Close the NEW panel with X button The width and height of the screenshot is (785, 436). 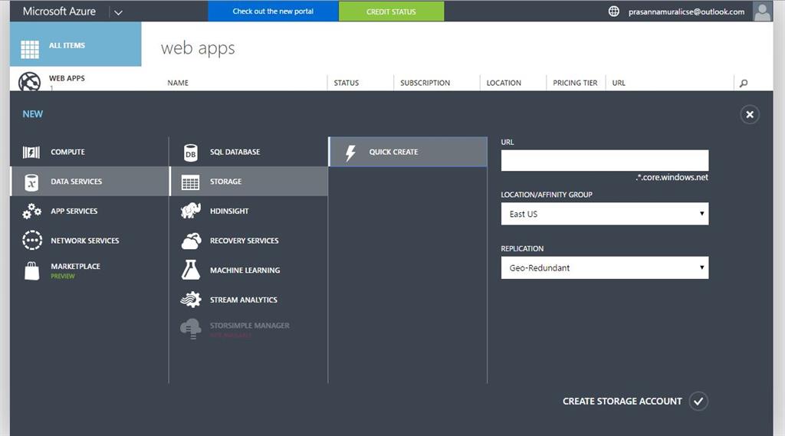coord(750,115)
